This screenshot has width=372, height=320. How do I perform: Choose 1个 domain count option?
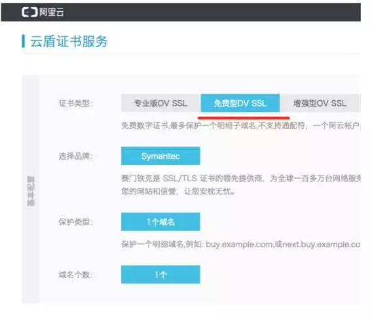click(x=160, y=274)
